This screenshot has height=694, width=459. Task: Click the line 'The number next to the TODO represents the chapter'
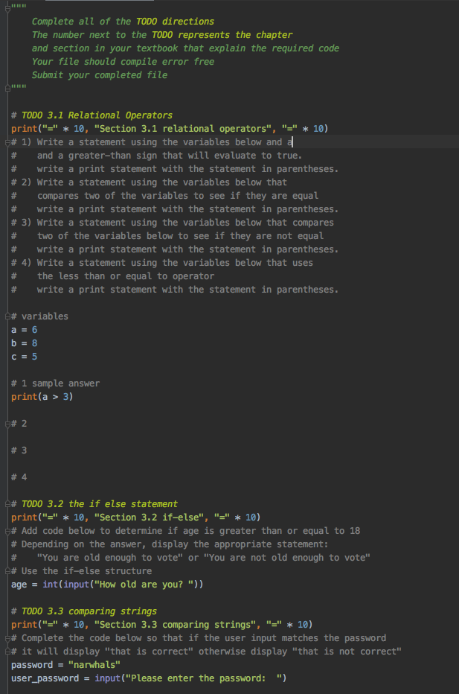click(162, 35)
